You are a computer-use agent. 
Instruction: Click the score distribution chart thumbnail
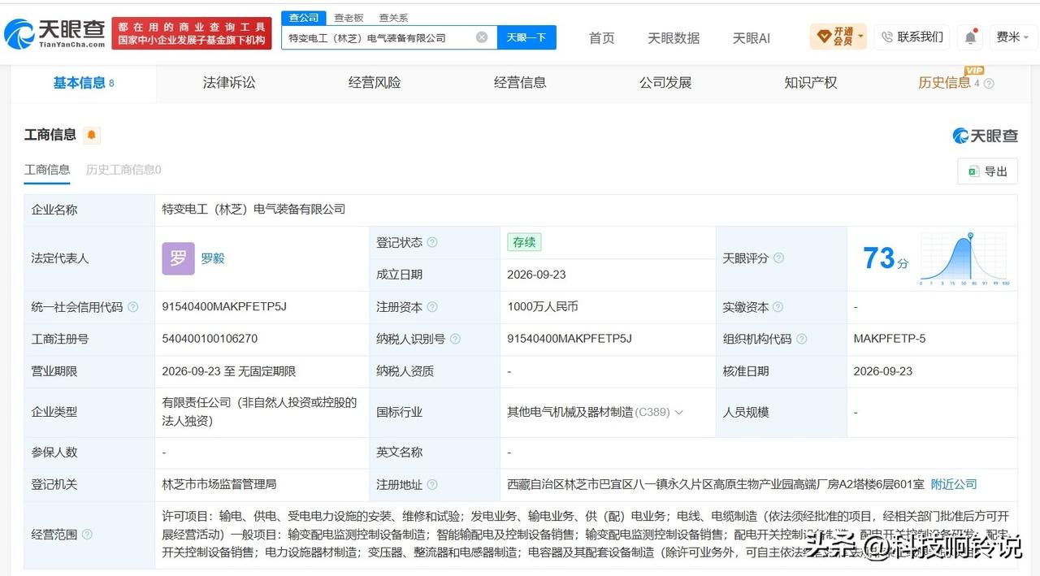(x=964, y=258)
